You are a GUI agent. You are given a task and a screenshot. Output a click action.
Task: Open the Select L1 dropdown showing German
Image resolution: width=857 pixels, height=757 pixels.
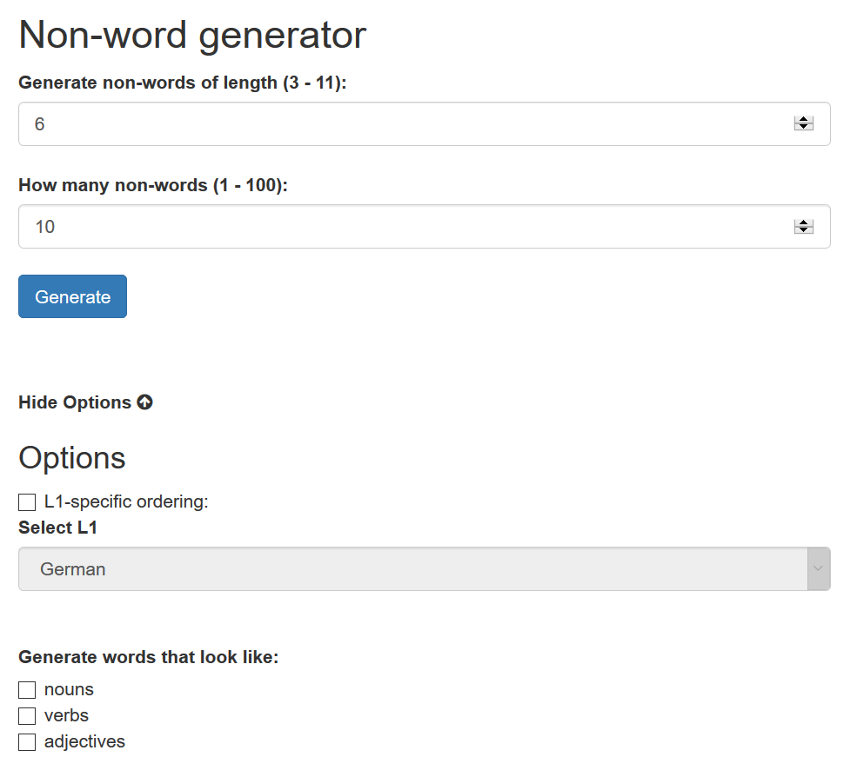coord(409,569)
